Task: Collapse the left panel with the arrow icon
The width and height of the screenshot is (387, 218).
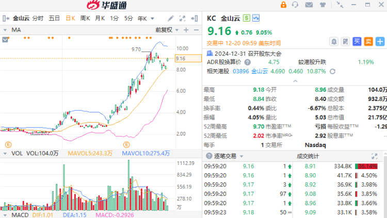Action: coord(6,18)
